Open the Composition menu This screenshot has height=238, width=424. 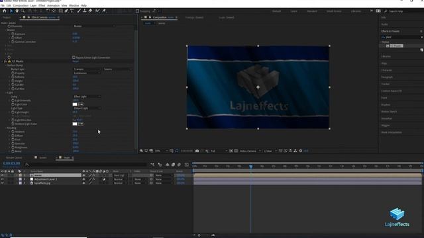pyautogui.click(x=21, y=5)
